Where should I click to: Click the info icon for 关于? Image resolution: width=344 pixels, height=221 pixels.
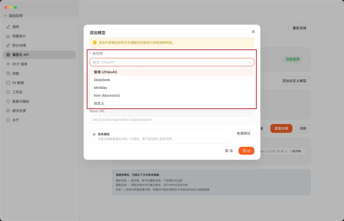point(8,120)
